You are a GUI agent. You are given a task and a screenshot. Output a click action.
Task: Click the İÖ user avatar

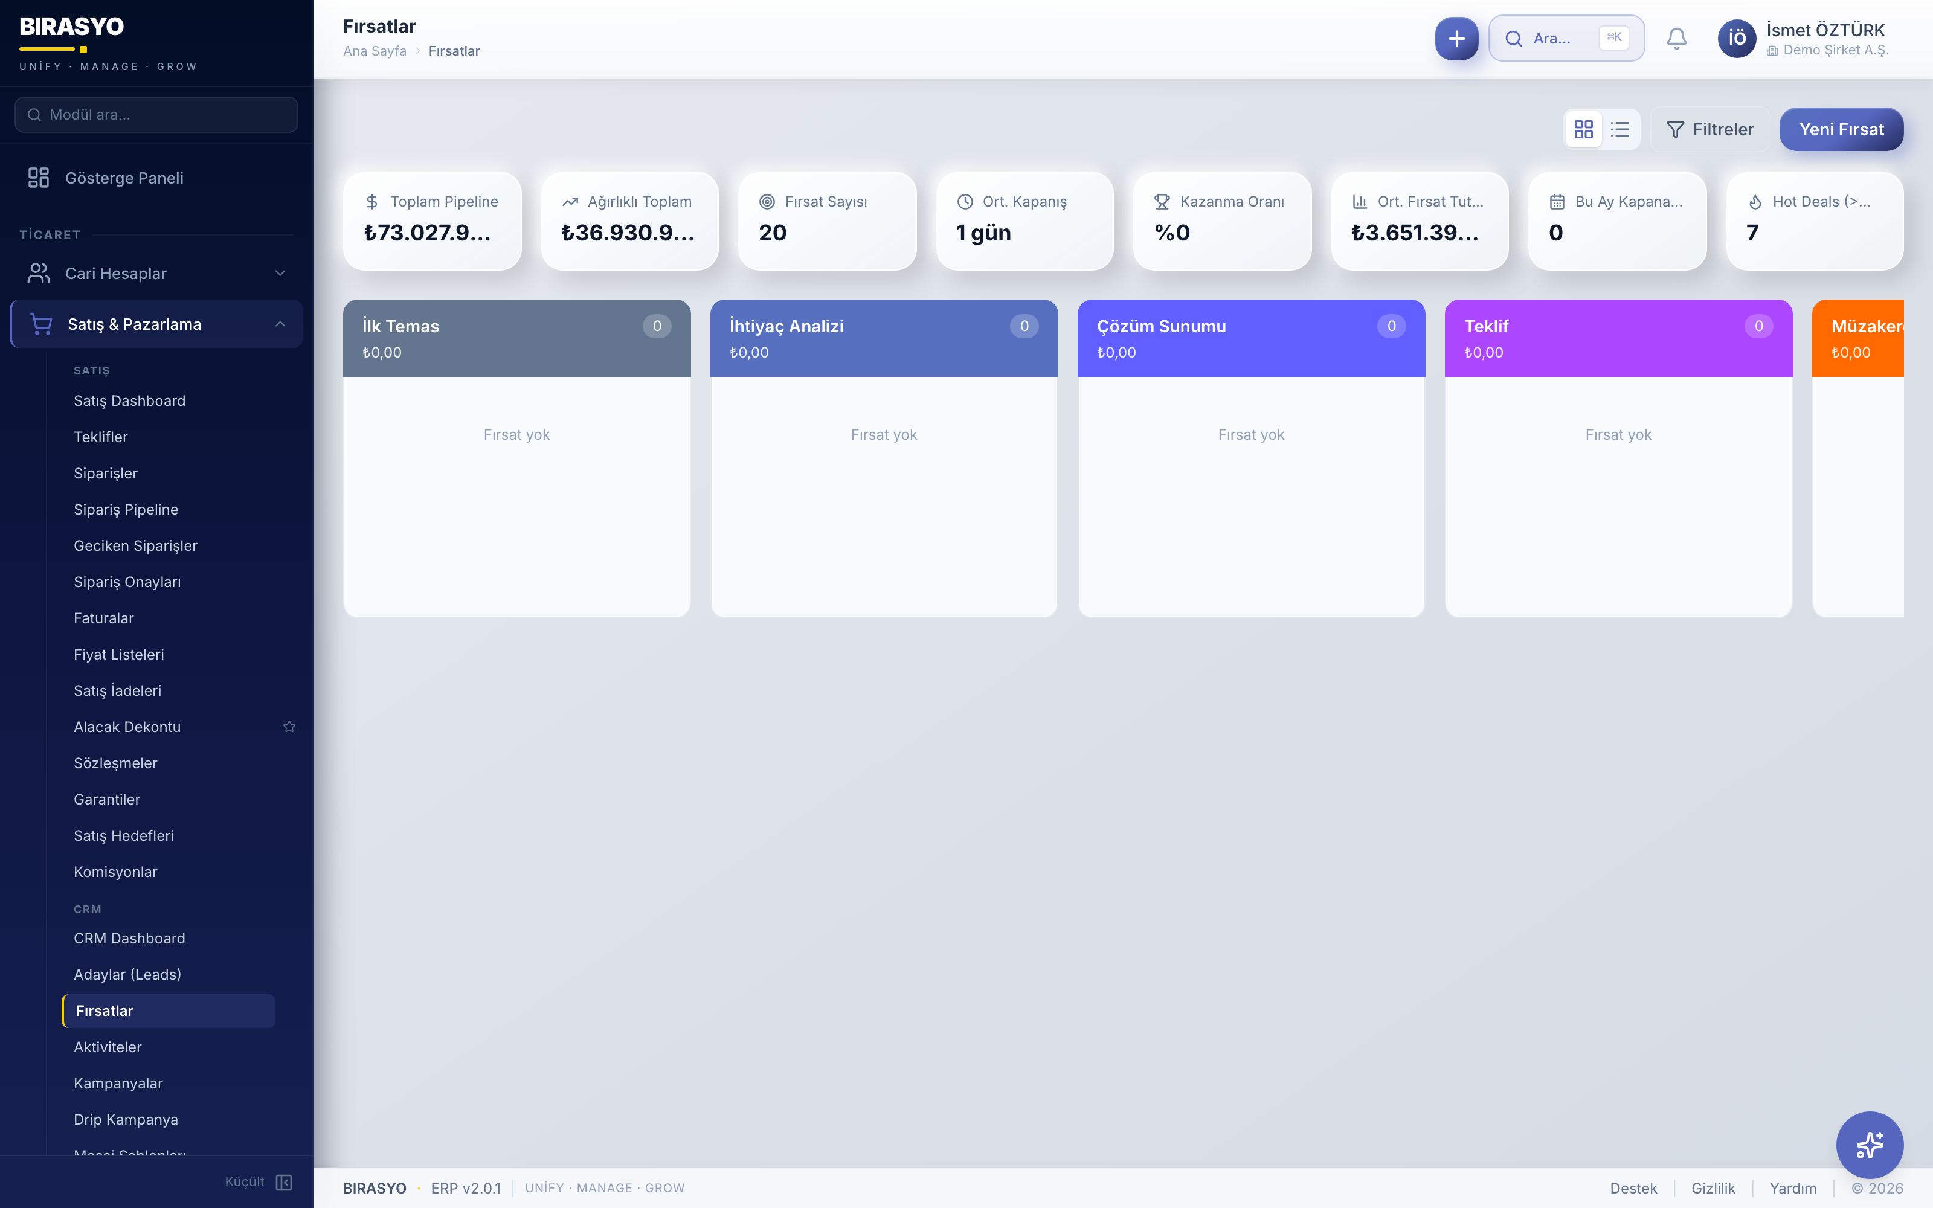[1737, 38]
